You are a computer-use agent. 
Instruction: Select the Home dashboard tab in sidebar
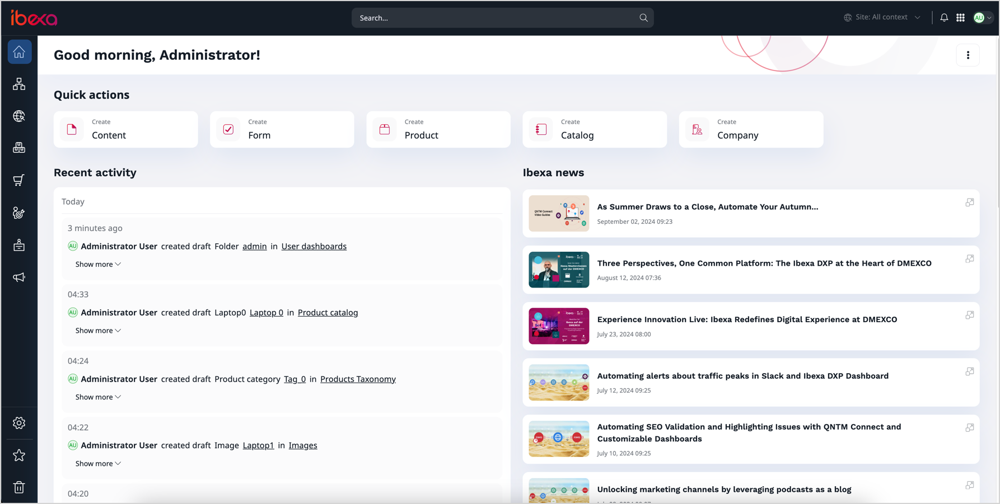(x=19, y=51)
